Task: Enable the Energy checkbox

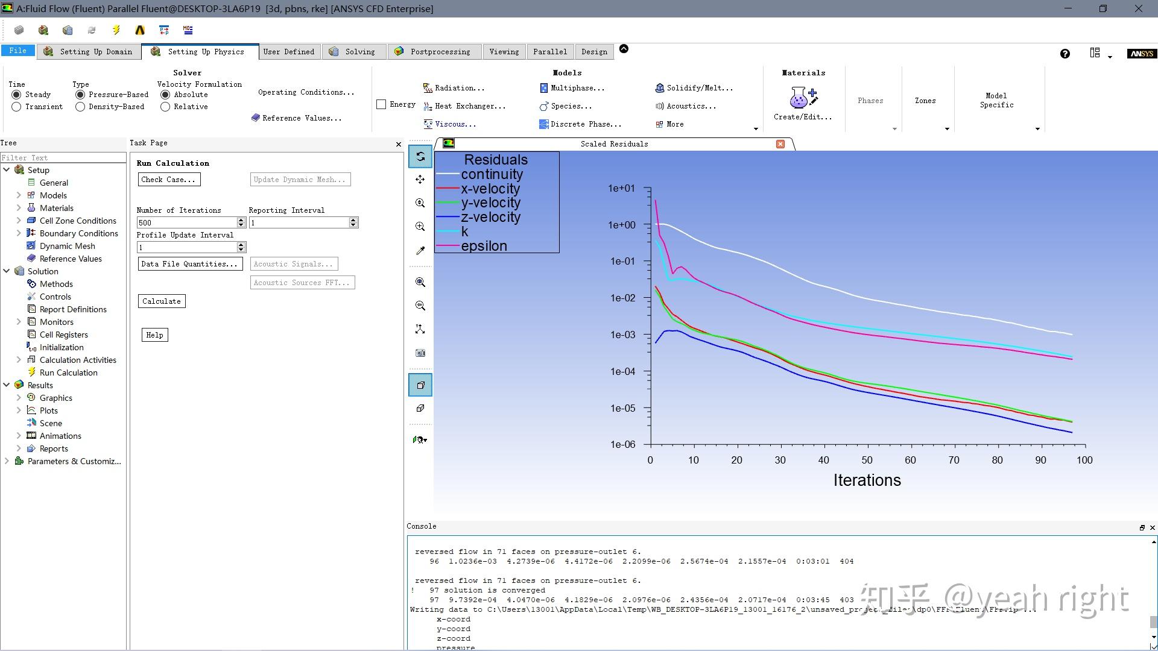Action: click(381, 104)
